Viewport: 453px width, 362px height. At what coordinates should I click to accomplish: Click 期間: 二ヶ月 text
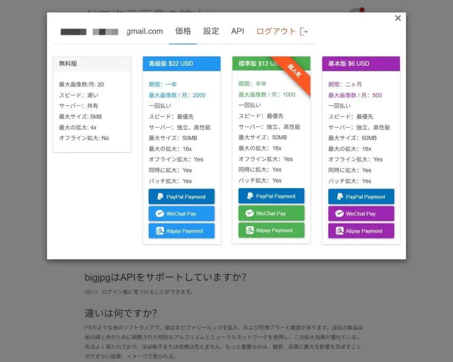click(x=345, y=84)
